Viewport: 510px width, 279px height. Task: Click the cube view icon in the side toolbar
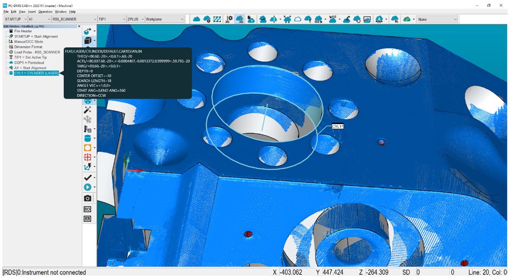(88, 41)
